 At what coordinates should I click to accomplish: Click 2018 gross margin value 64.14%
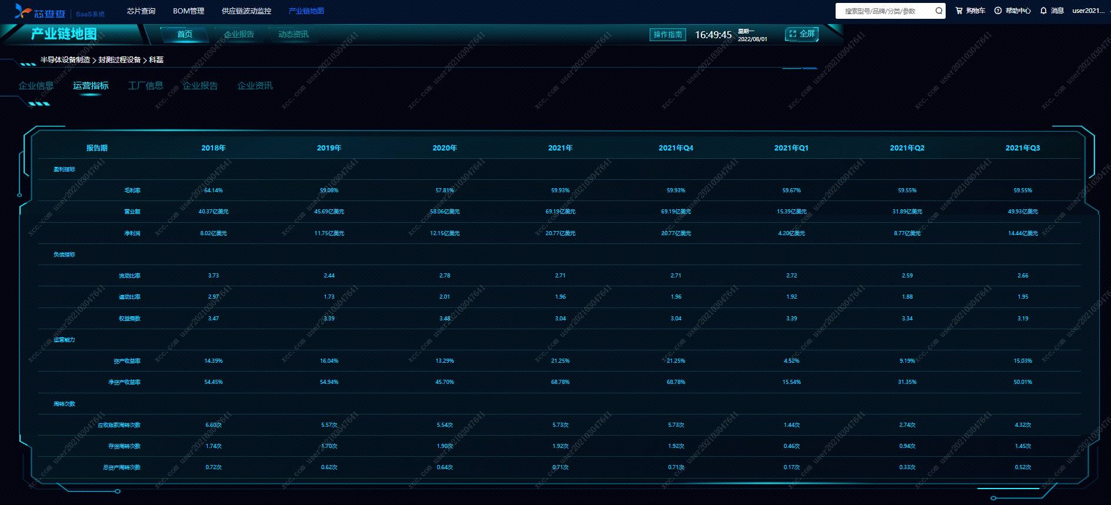click(214, 190)
